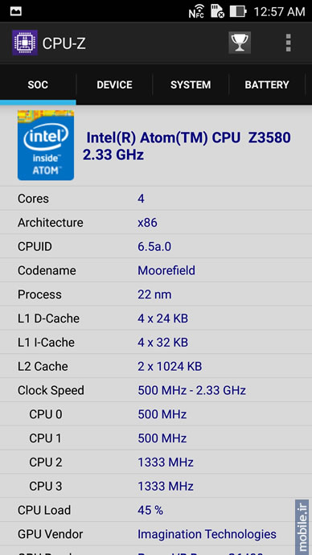Tap the NFC status bar icon

coord(196,11)
